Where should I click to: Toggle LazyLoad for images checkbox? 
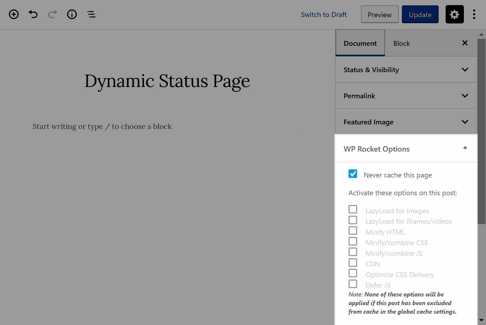tap(353, 209)
